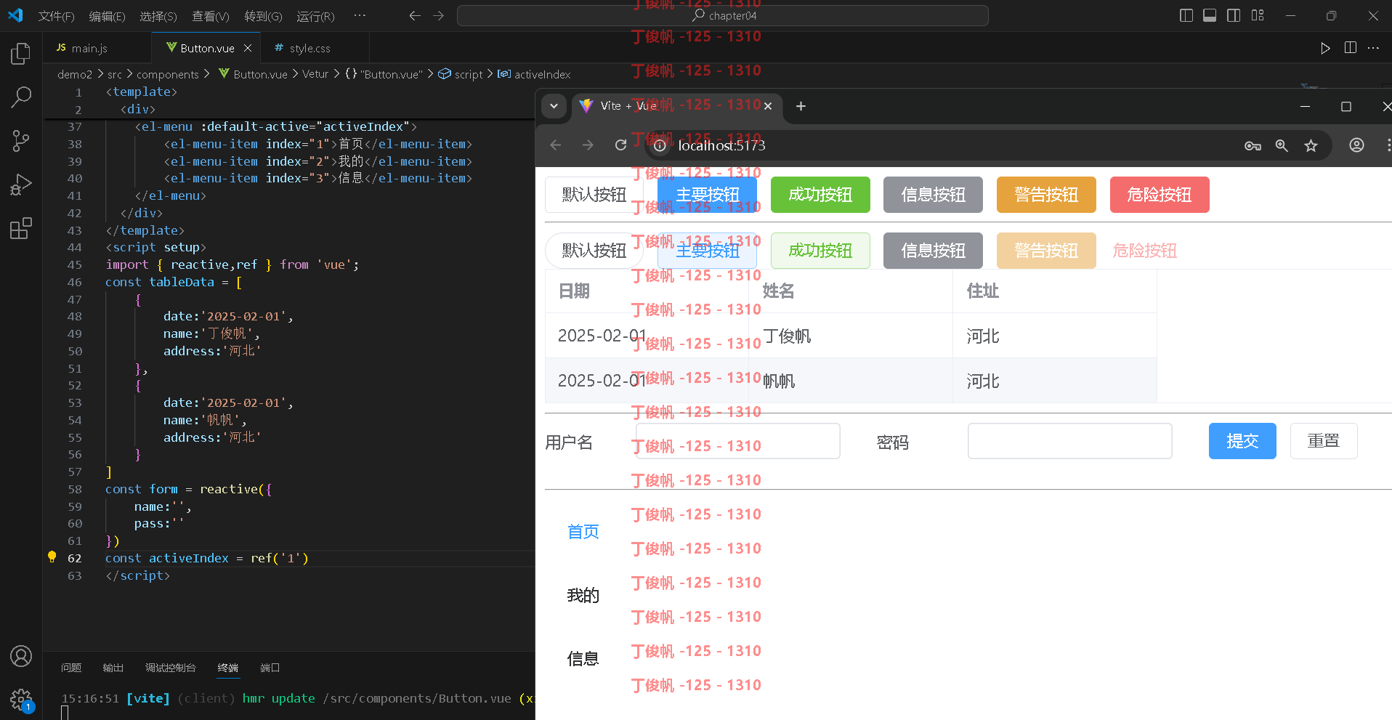
Task: Open the Search view in activity bar
Action: point(21,97)
